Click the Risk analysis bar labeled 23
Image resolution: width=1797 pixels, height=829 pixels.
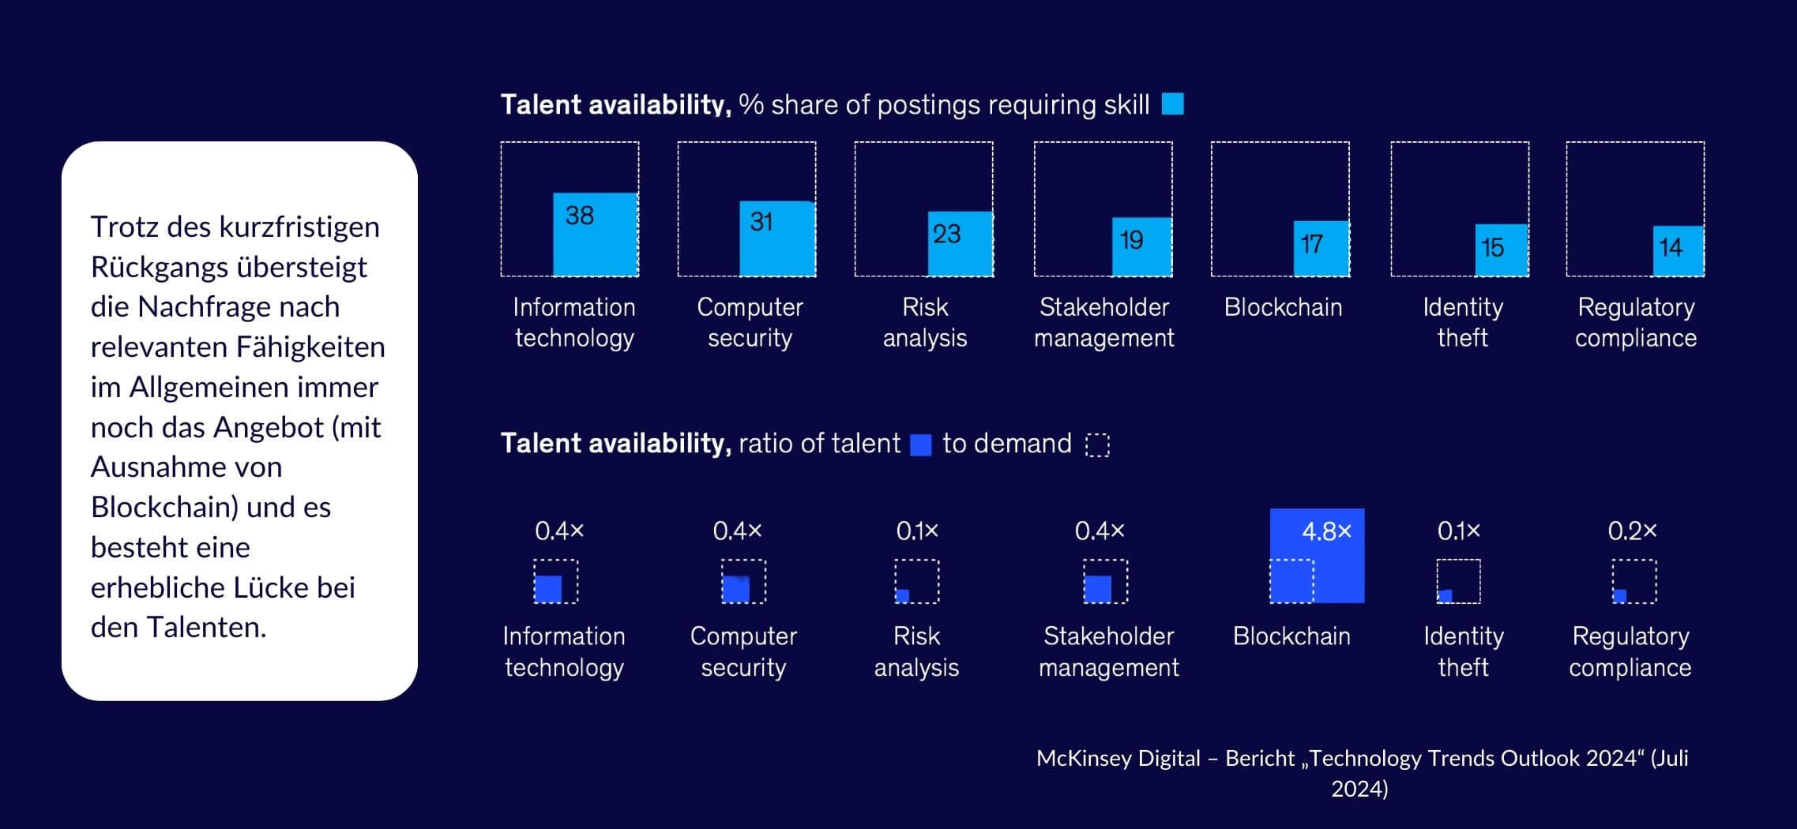(x=960, y=243)
